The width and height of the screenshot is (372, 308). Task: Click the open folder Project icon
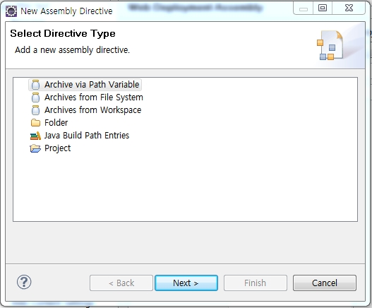click(35, 148)
